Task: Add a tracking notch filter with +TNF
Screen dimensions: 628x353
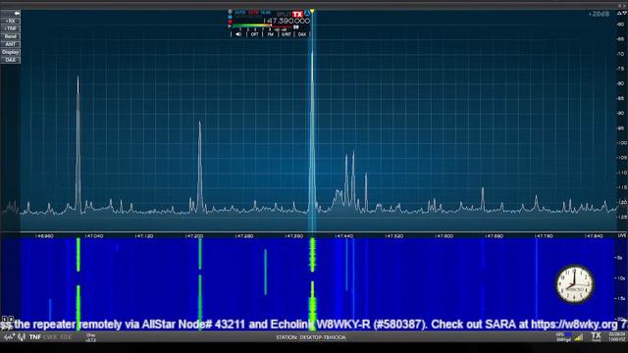Action: [11, 28]
